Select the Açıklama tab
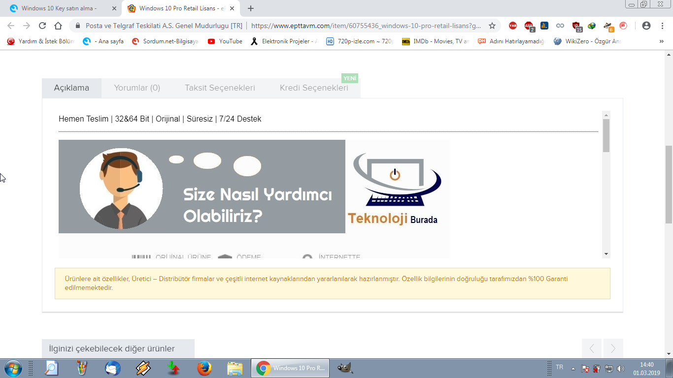Viewport: 673px width, 378px height. (x=71, y=88)
